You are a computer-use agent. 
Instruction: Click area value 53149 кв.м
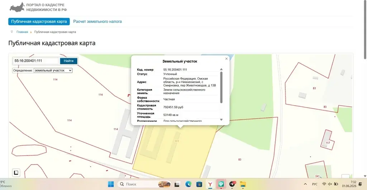click(171, 115)
